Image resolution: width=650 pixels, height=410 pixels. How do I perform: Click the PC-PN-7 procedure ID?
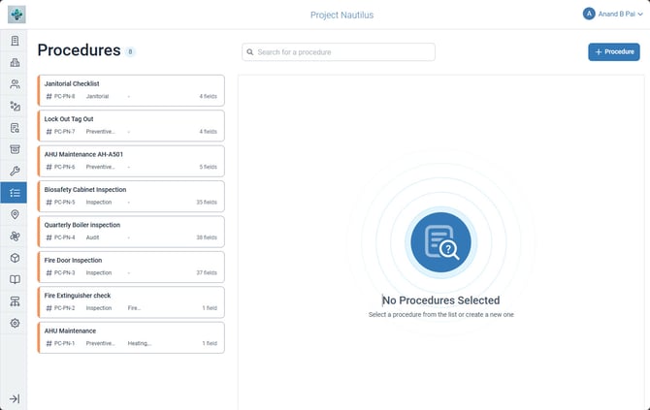(65, 131)
